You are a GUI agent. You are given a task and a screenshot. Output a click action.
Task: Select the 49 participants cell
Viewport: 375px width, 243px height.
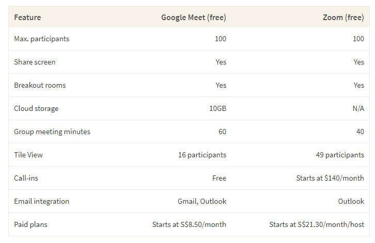coord(340,155)
